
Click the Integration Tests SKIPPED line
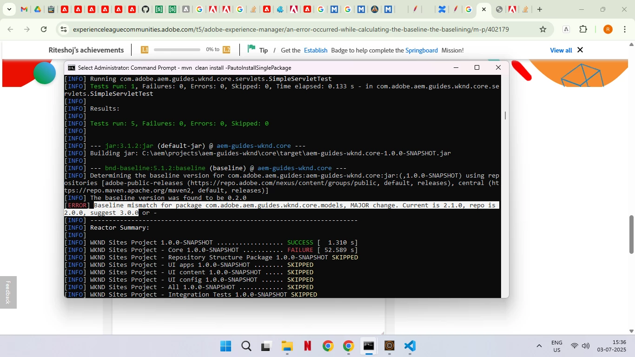tap(204, 295)
